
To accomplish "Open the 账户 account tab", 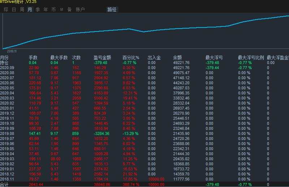I will coord(80,9).
